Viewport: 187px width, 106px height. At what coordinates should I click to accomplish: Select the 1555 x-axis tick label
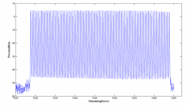click(x=134, y=98)
